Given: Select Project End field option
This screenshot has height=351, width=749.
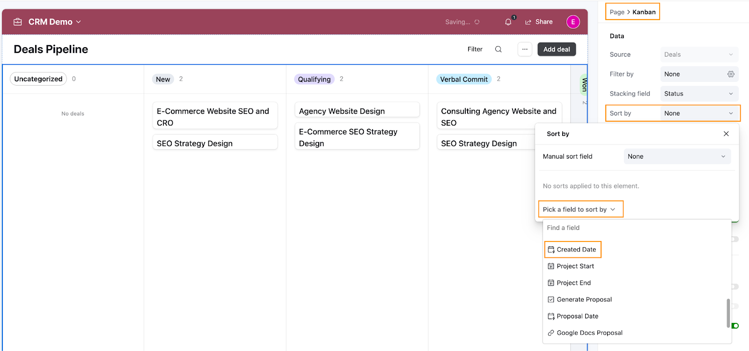Looking at the screenshot, I should click(x=570, y=283).
